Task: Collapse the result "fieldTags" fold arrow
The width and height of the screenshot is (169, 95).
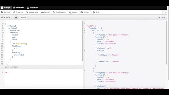Action: [84, 50]
